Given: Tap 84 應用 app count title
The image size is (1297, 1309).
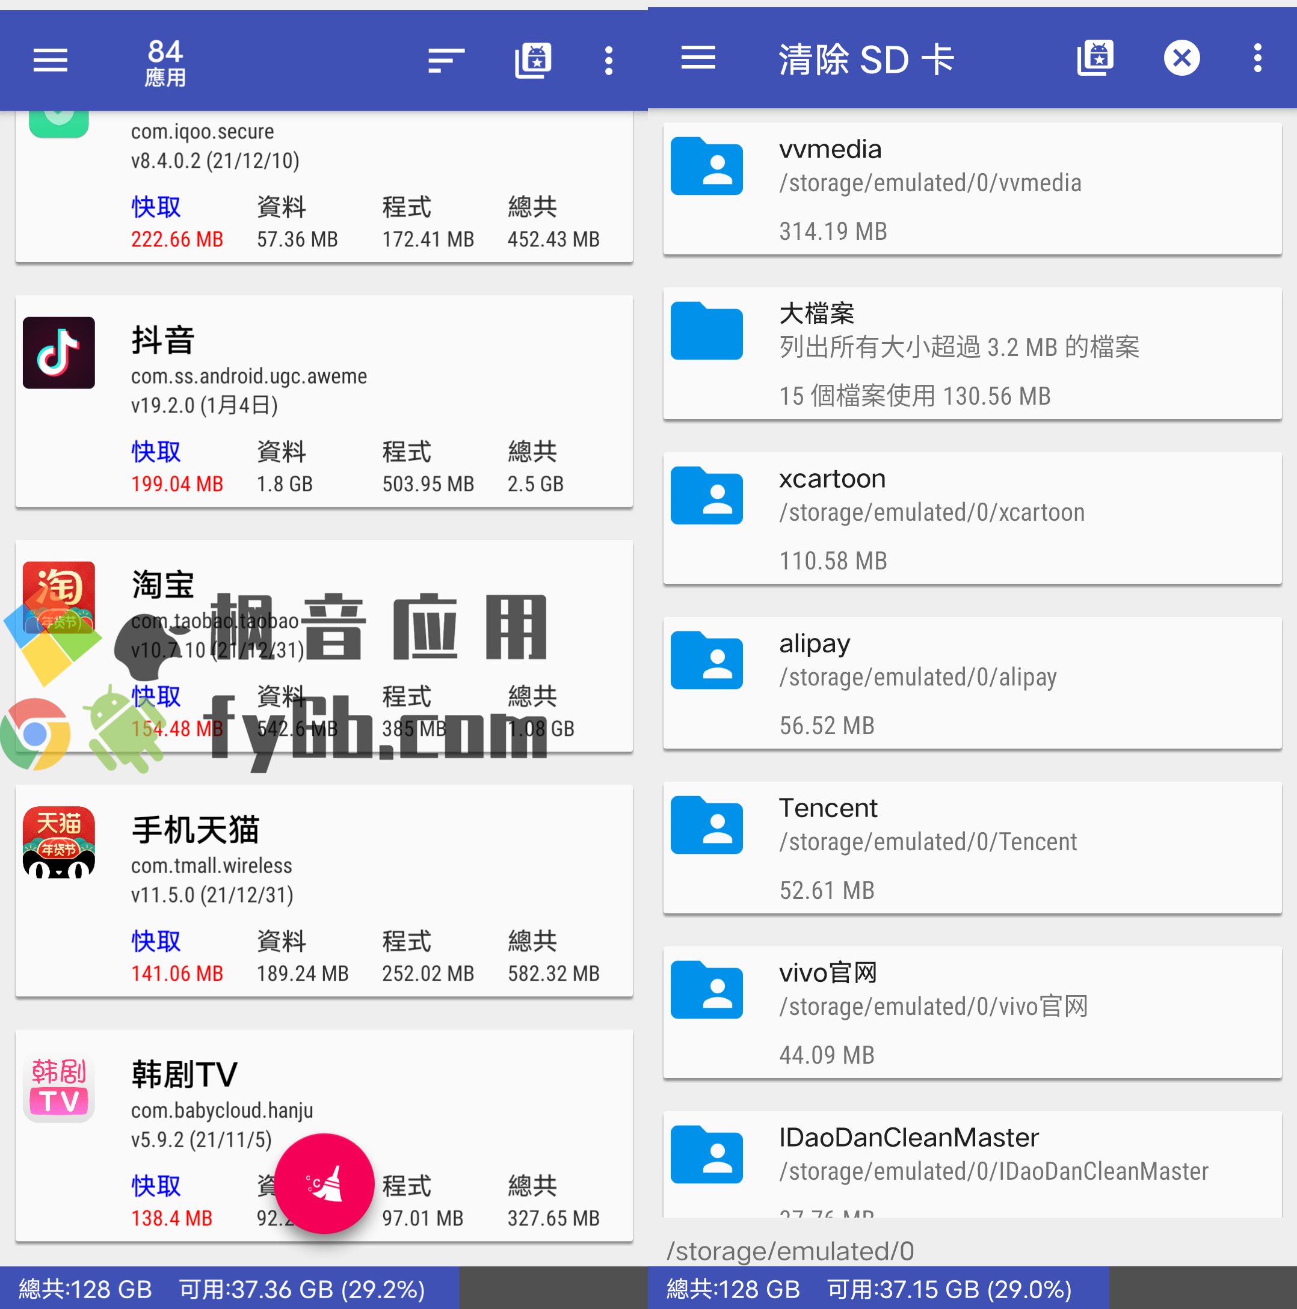Looking at the screenshot, I should [165, 63].
